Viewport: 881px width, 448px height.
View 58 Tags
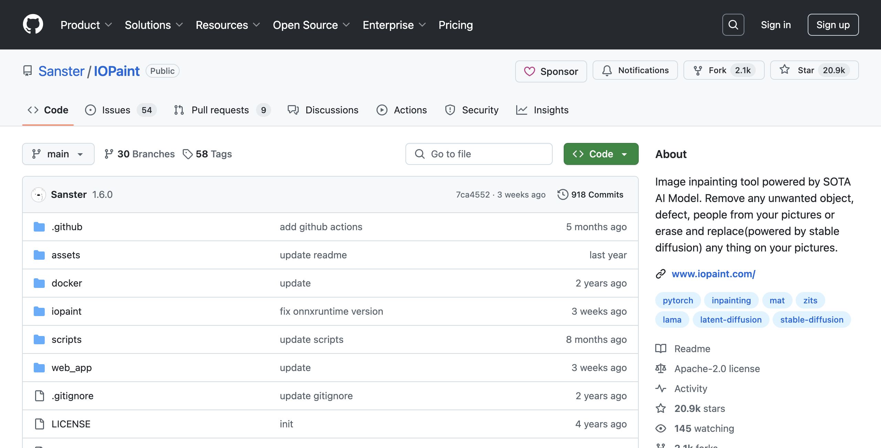coord(208,154)
